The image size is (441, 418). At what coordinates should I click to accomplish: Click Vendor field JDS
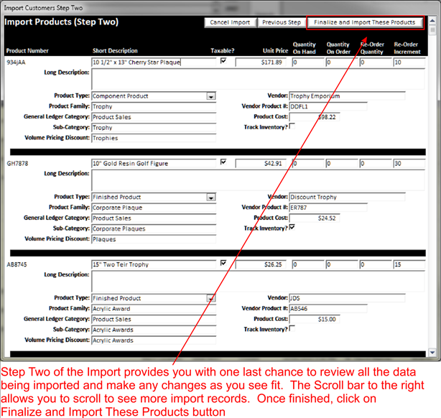347,298
